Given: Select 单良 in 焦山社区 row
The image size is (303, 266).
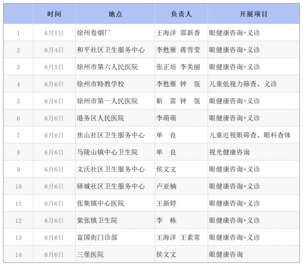Looking at the screenshot, I should point(166,135).
